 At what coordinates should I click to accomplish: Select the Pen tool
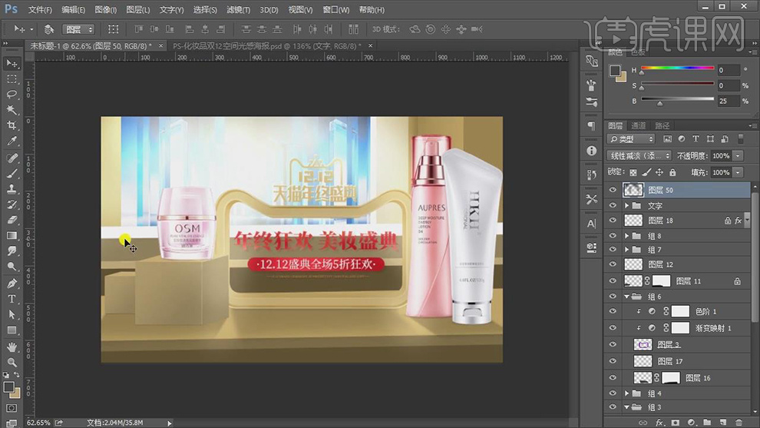pyautogui.click(x=12, y=284)
